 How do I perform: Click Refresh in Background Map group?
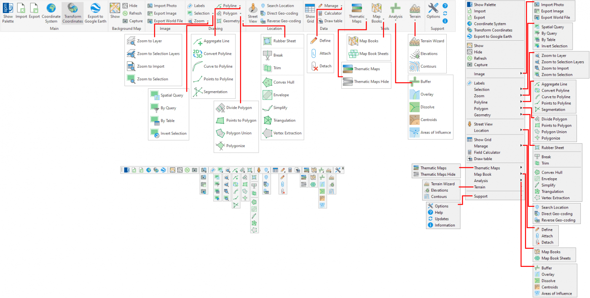point(133,13)
